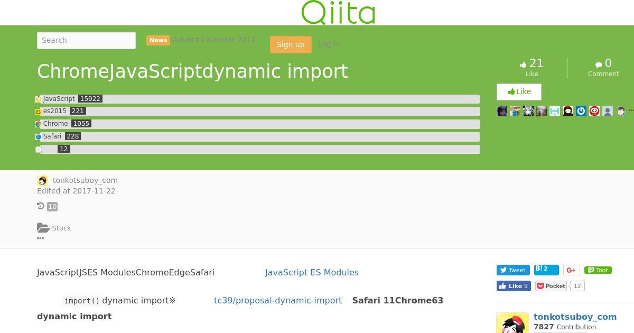This screenshot has width=634, height=333.
Task: Share article via Google Plus icon
Action: click(x=571, y=270)
